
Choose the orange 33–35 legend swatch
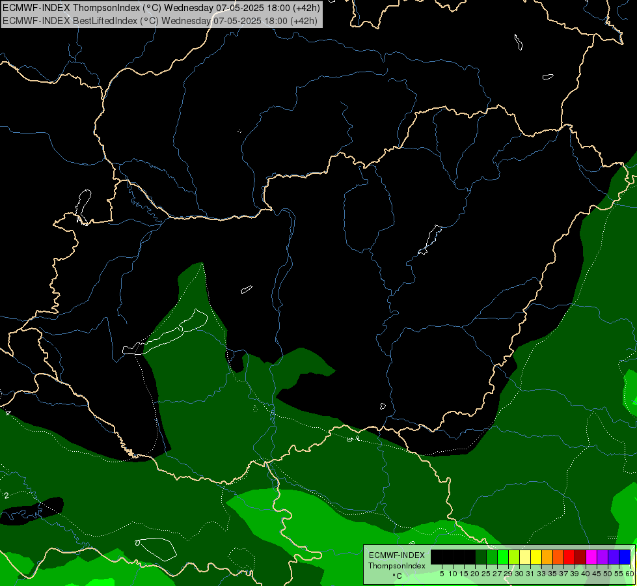click(547, 557)
